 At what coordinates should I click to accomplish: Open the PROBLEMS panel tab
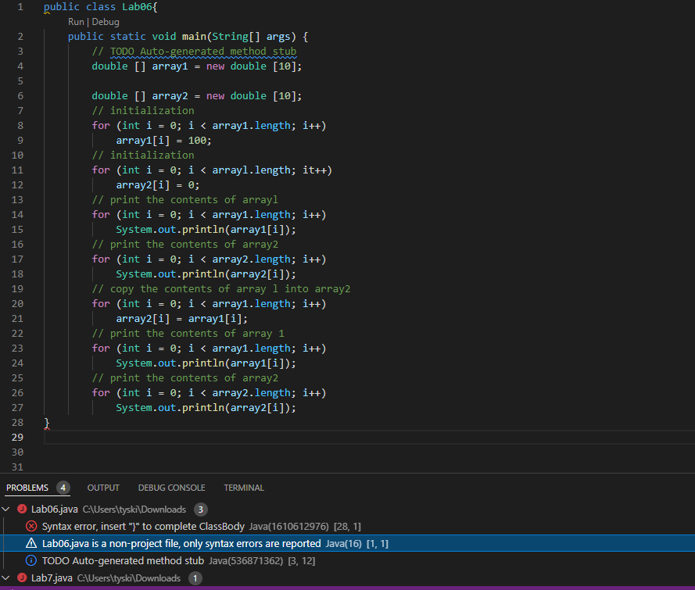point(27,488)
